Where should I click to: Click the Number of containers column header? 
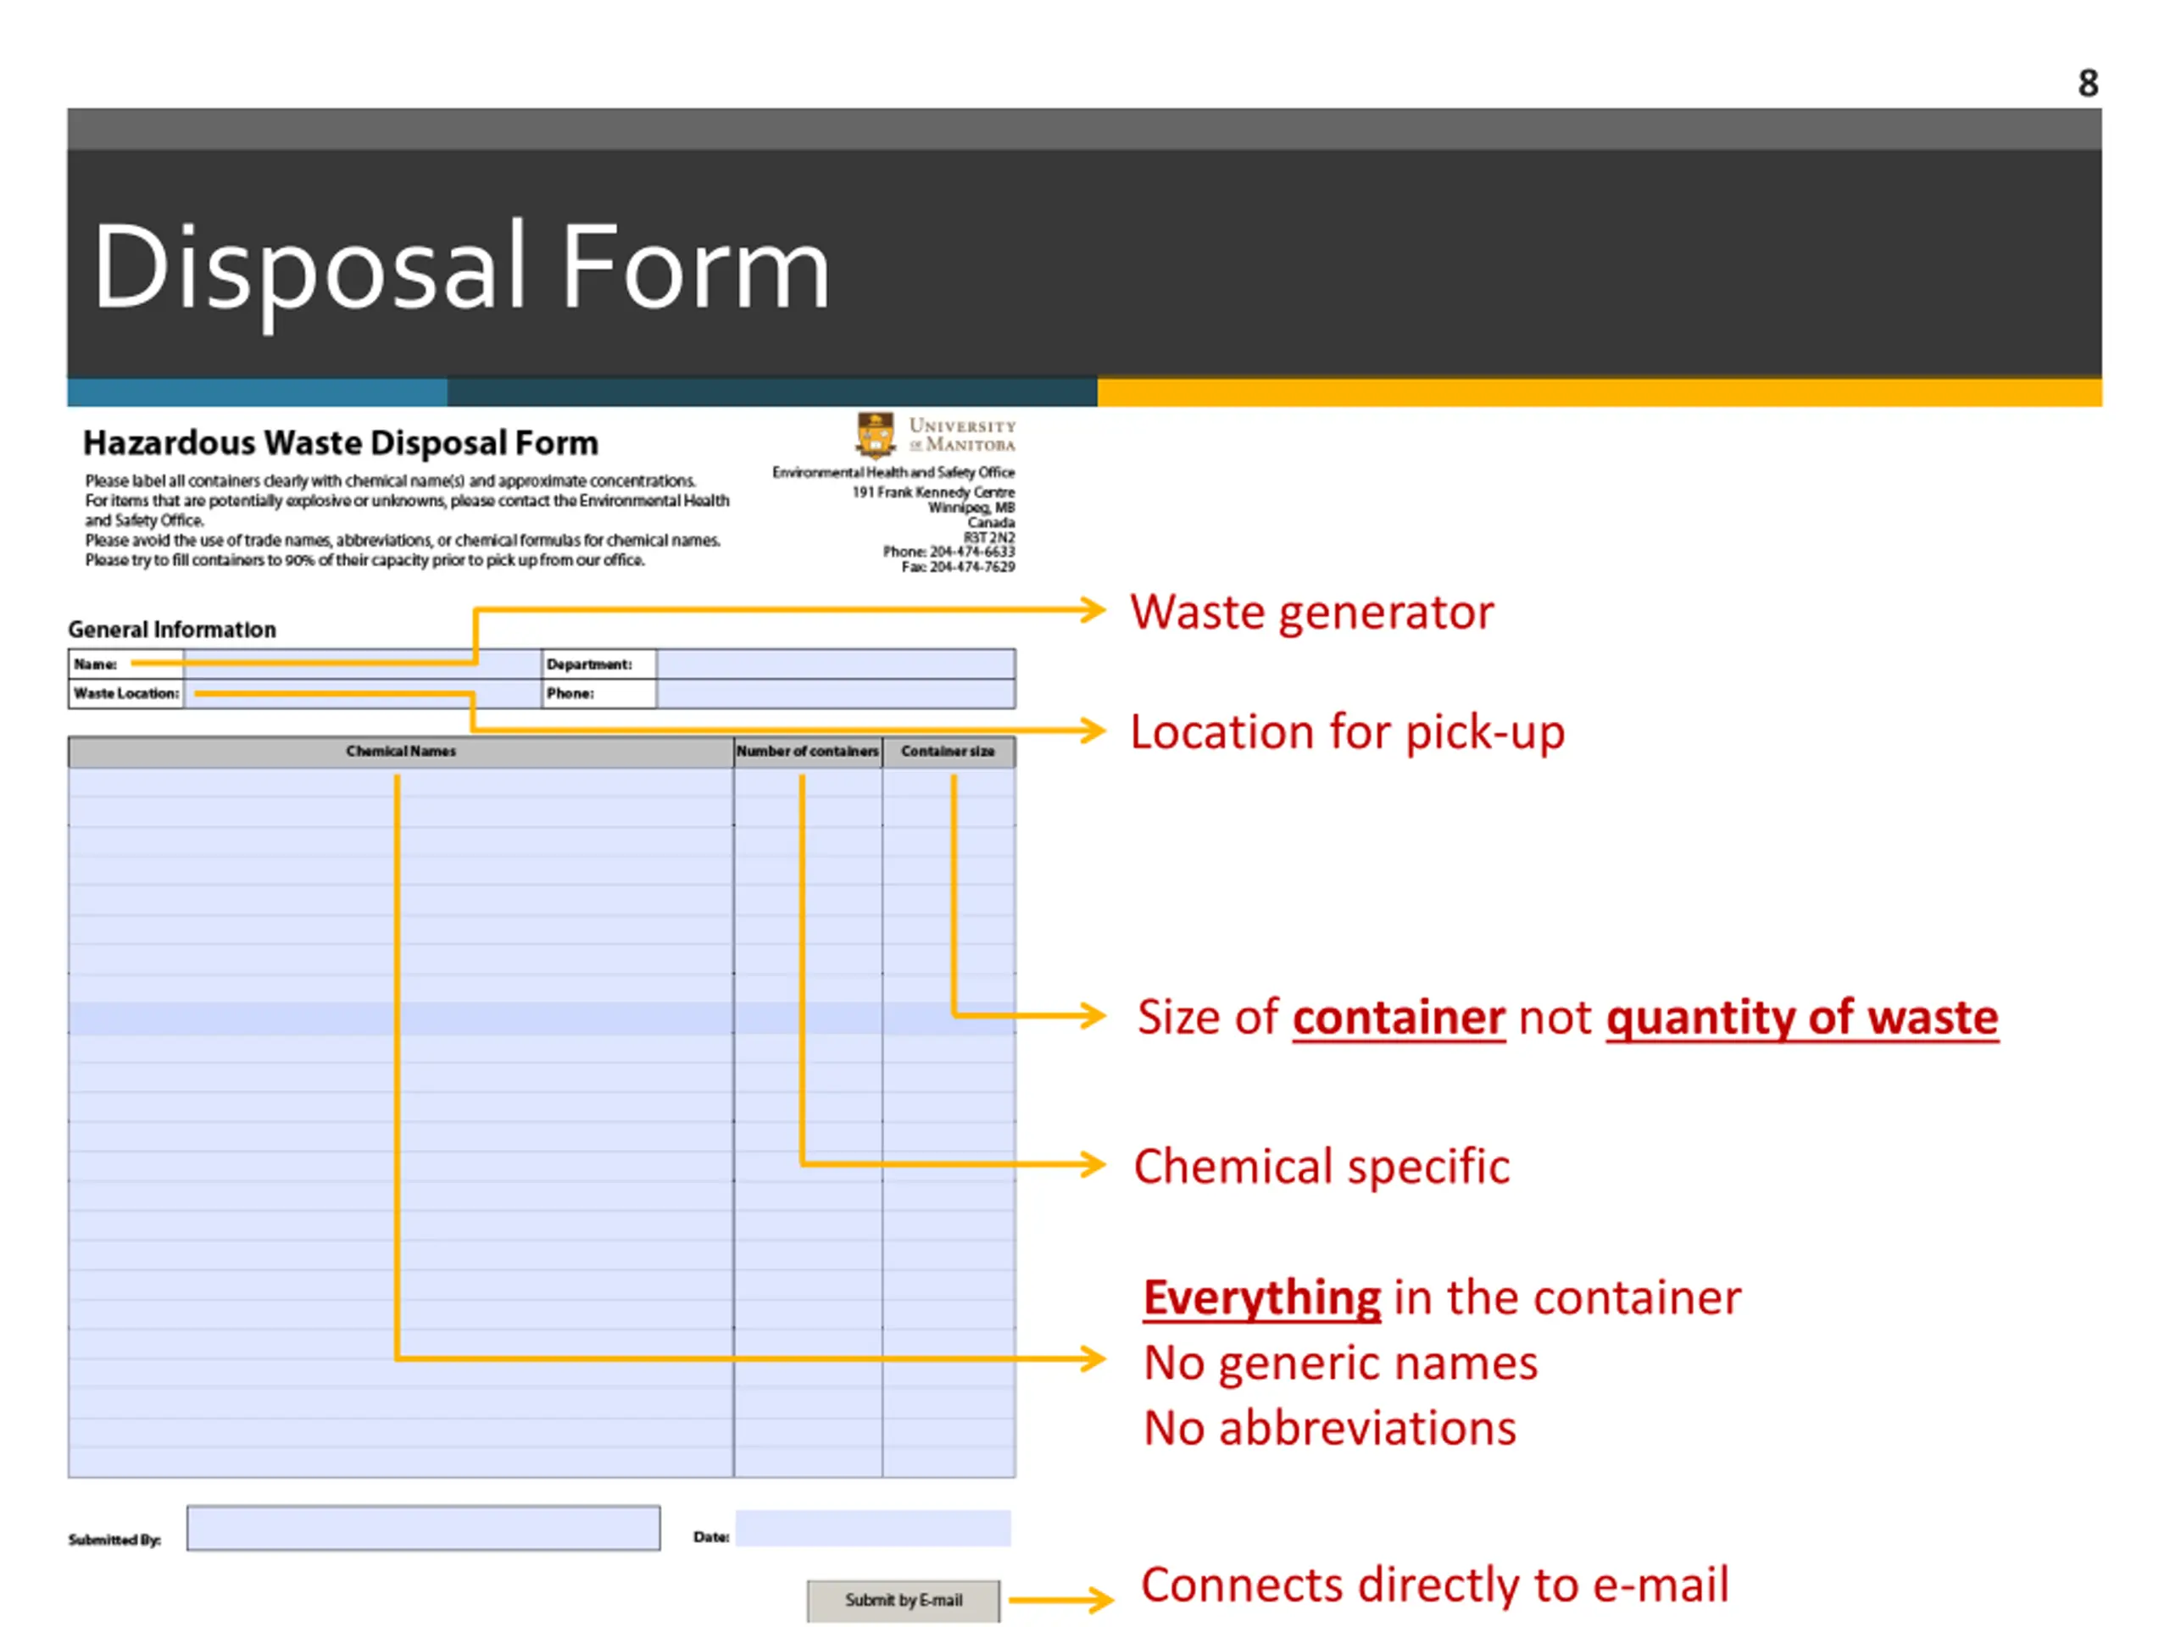point(807,752)
